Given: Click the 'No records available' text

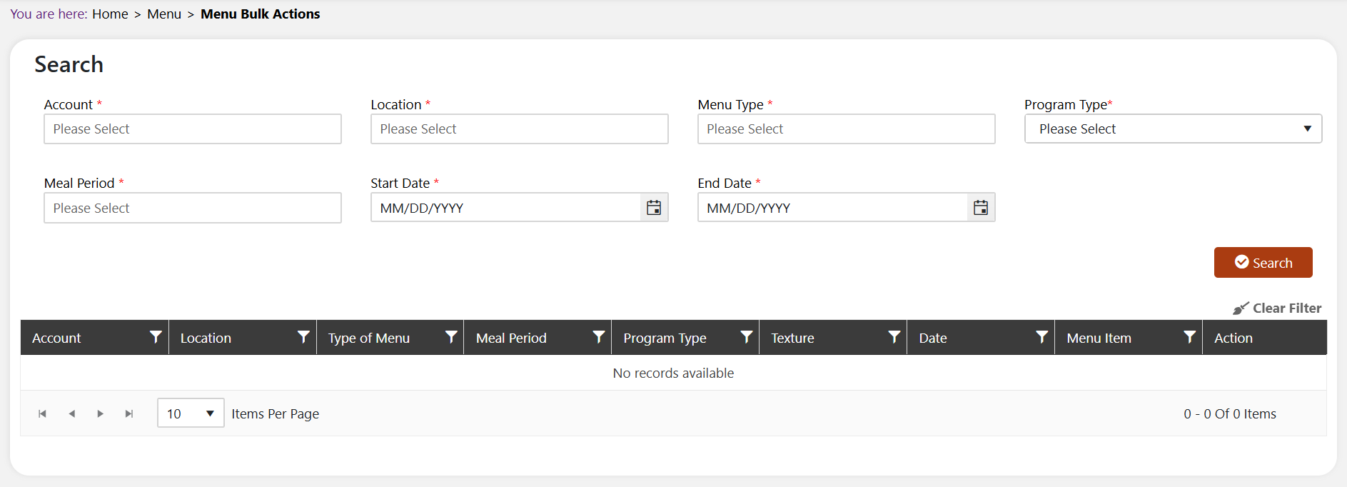Looking at the screenshot, I should [673, 373].
